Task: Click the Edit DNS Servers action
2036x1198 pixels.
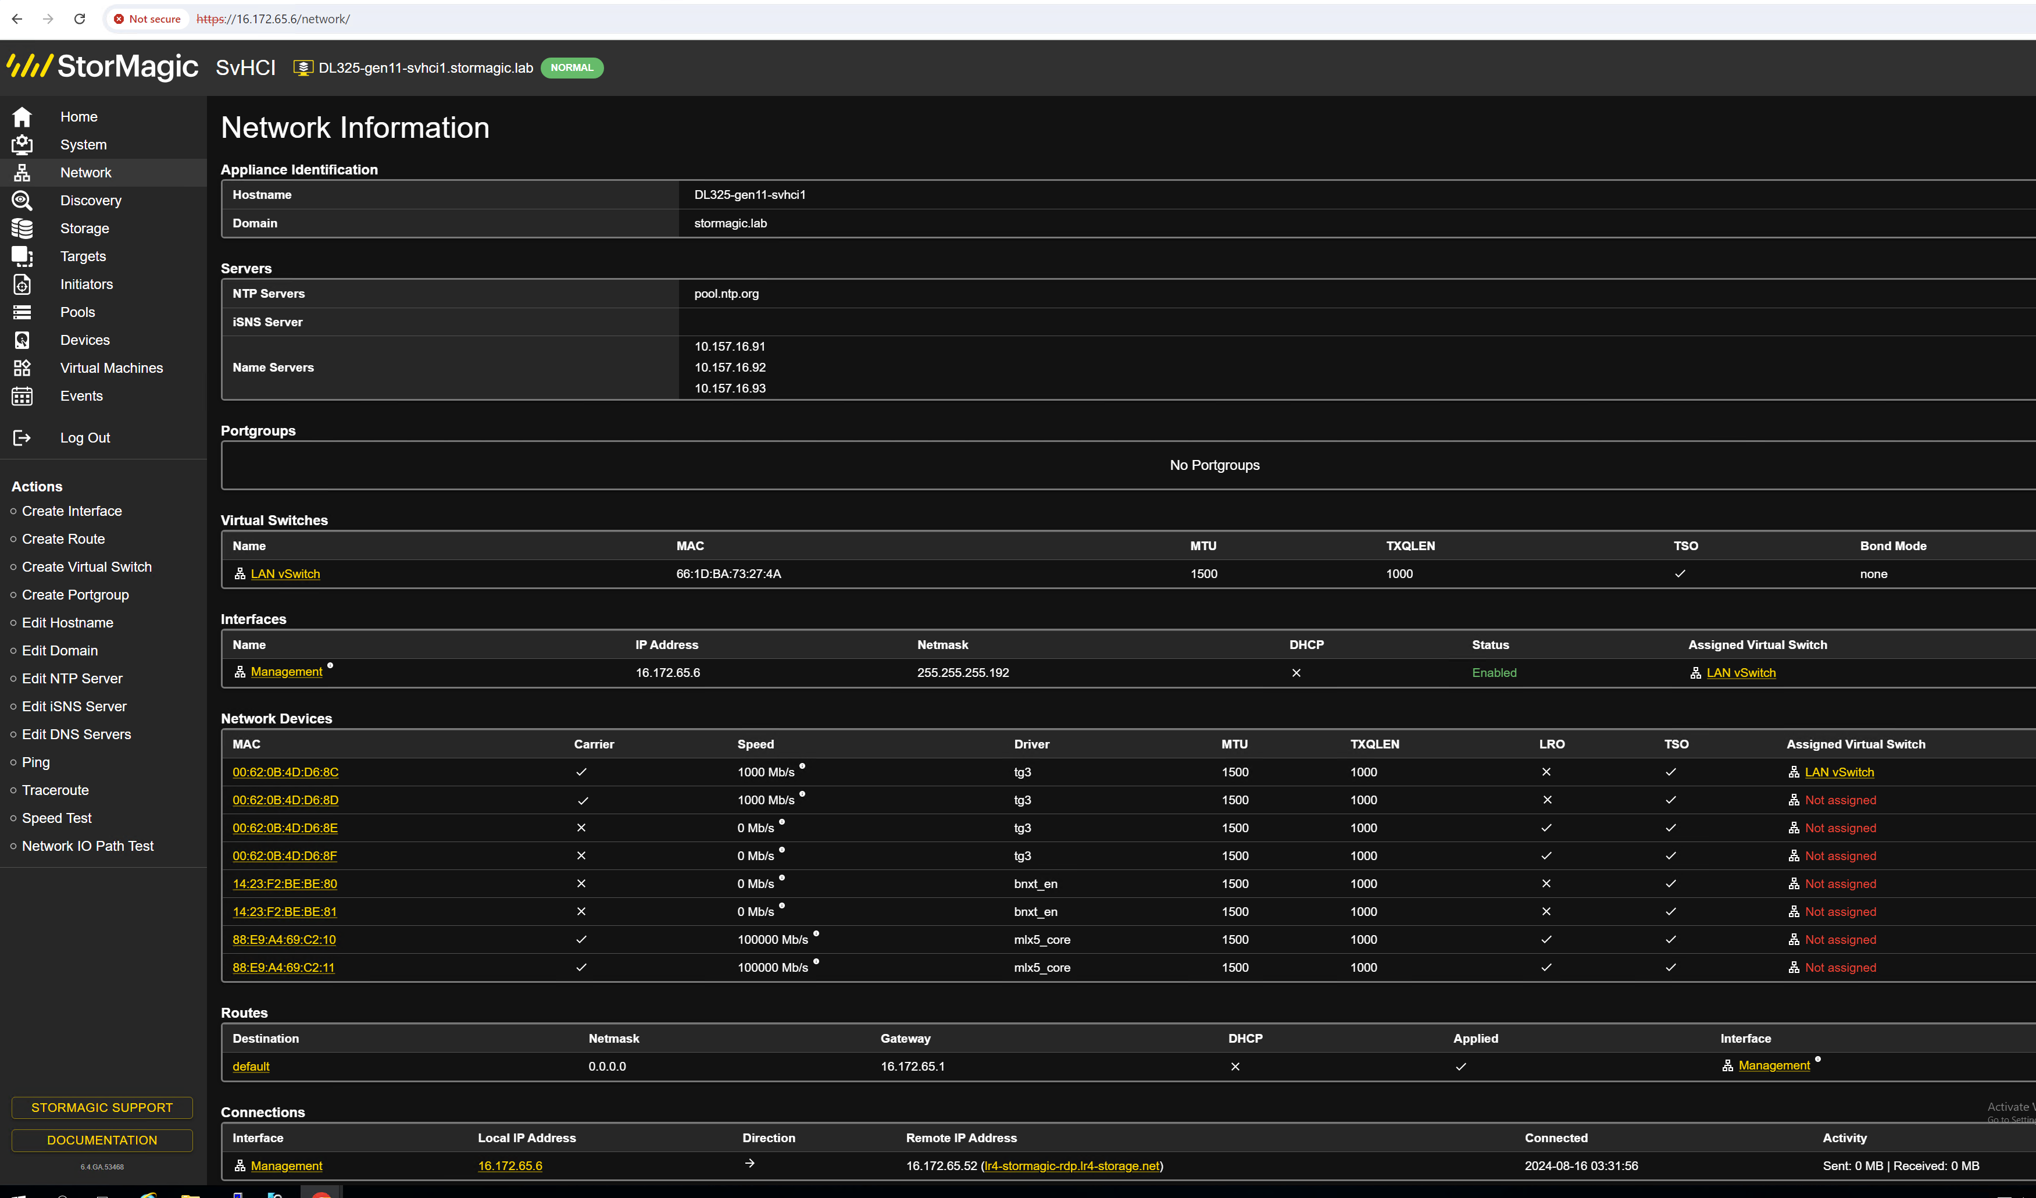Action: click(x=76, y=734)
